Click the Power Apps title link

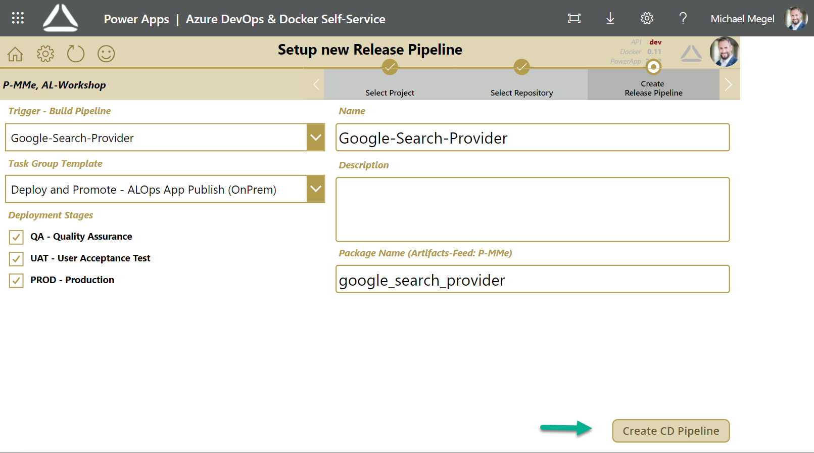click(x=136, y=19)
